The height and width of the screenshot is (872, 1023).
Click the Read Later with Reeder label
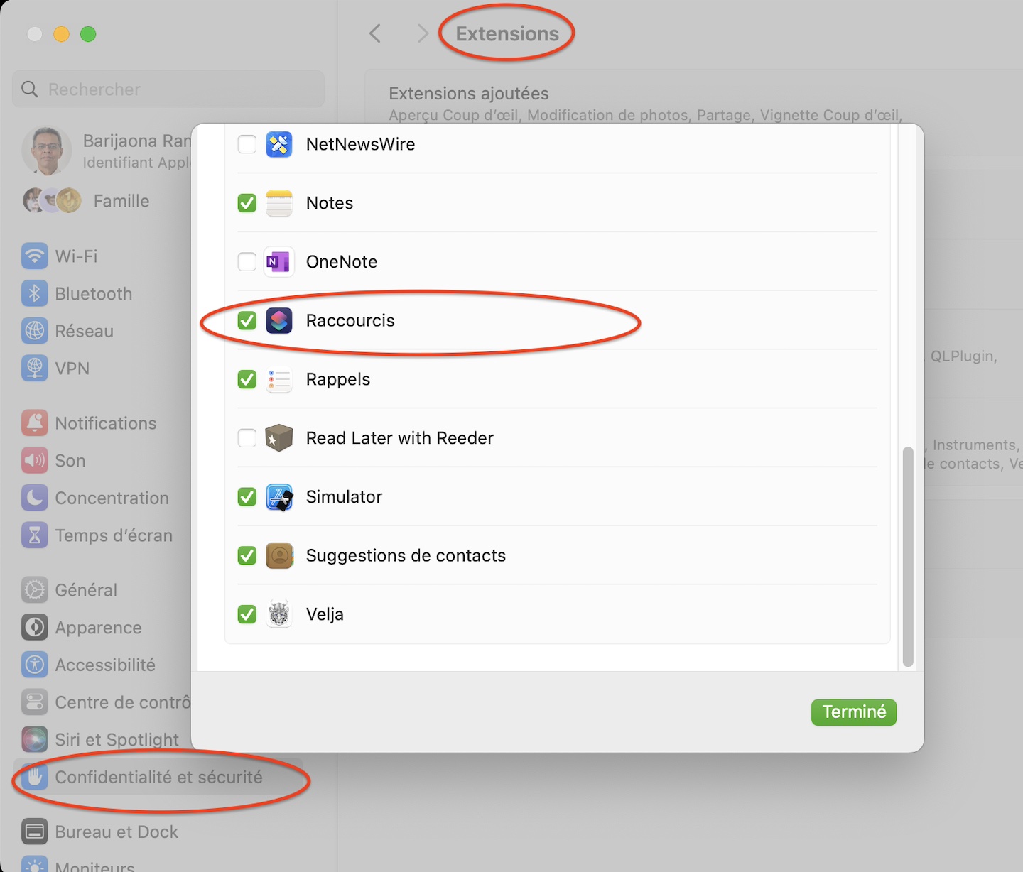pyautogui.click(x=399, y=438)
